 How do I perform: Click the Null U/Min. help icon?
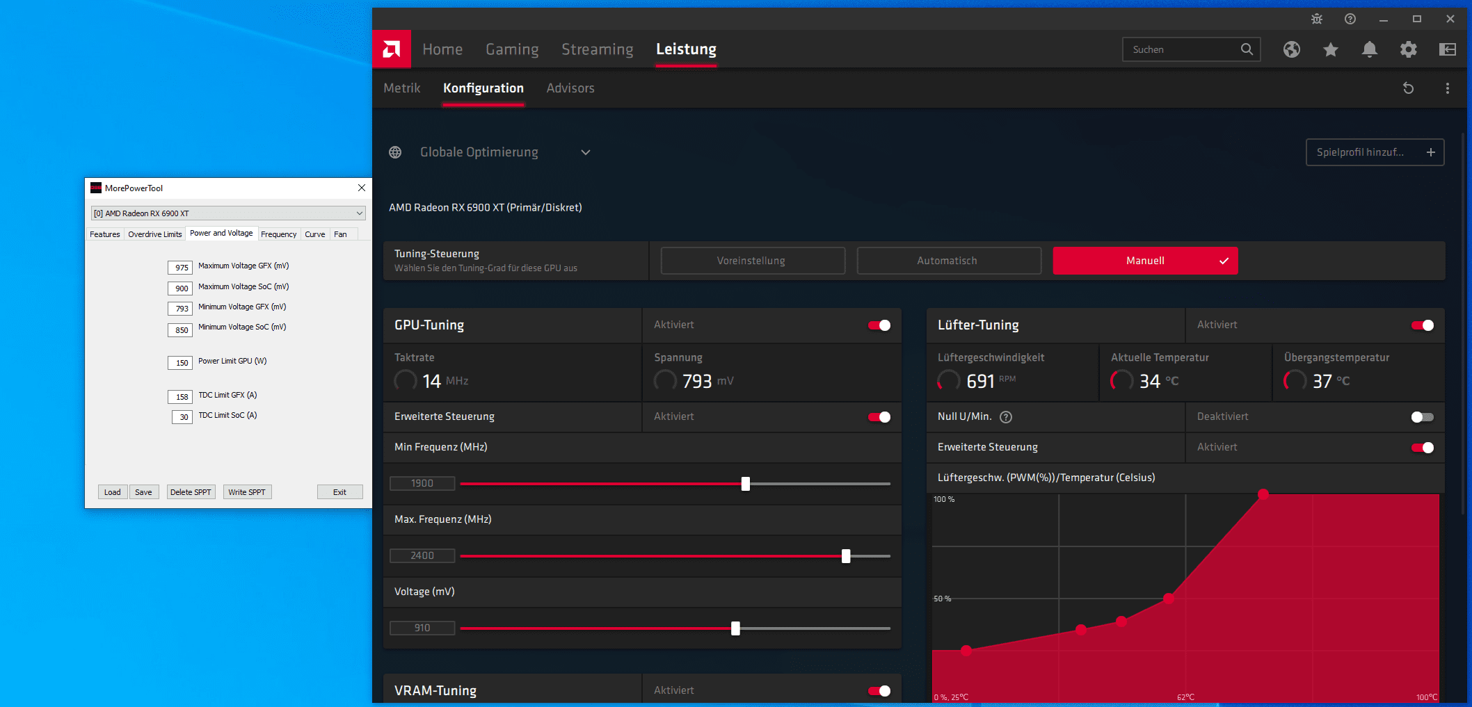[1006, 417]
